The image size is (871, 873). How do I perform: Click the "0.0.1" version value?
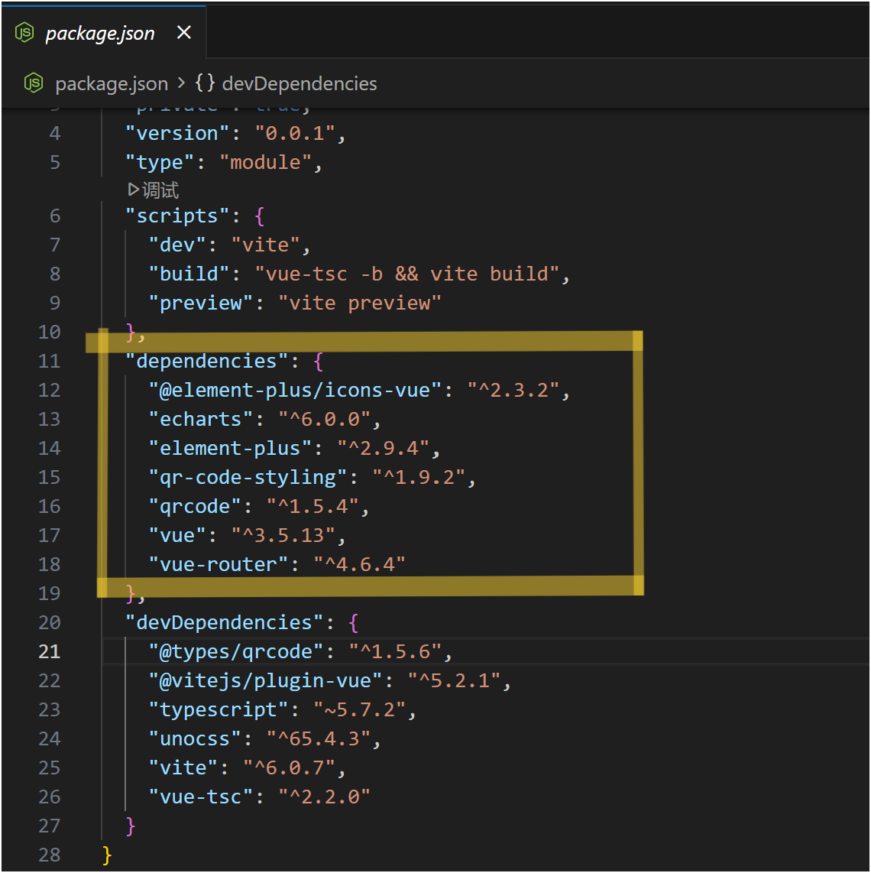[295, 134]
